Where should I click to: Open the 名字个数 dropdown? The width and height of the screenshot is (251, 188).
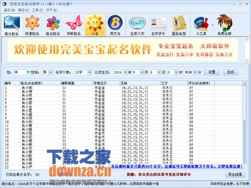pos(90,72)
